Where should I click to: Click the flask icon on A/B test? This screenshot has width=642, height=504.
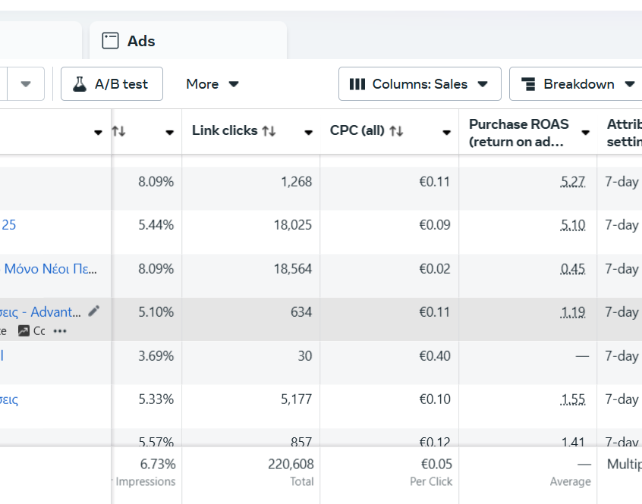tap(79, 84)
